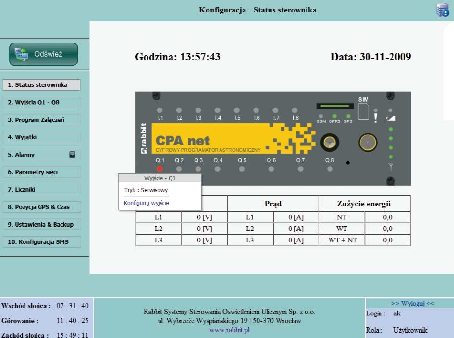Viewport: 454px width, 338px height.
Task: Select 10. Konfiguracja SMS
Action: [x=41, y=242]
